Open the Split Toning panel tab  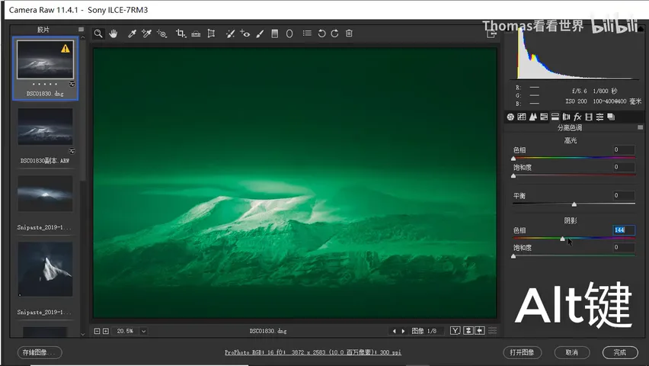tap(555, 117)
